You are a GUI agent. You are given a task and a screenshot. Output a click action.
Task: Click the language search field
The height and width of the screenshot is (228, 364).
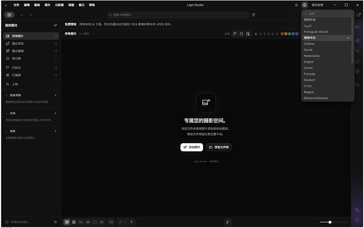click(x=328, y=14)
